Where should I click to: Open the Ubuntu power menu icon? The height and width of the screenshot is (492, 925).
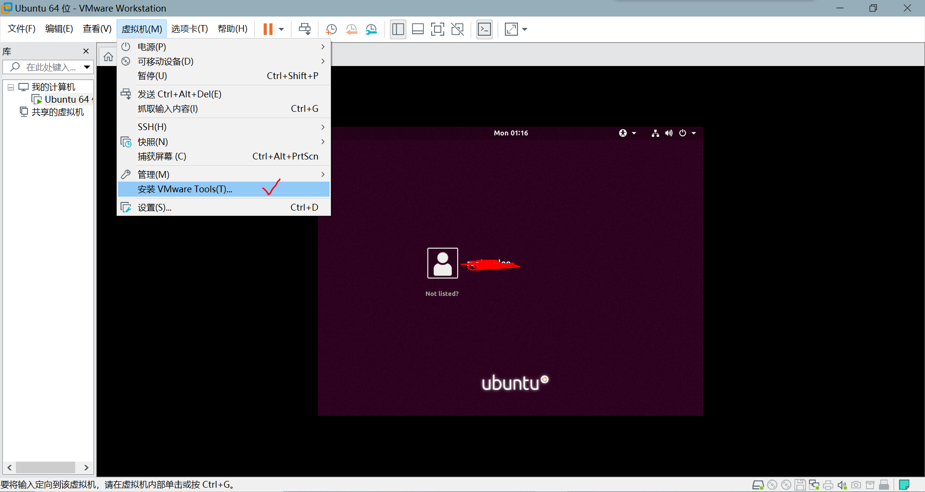[683, 133]
